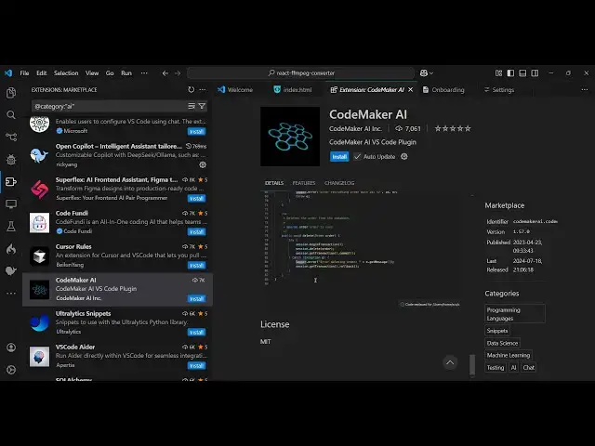Open the Chat category tag
595x446 pixels.
(x=529, y=368)
